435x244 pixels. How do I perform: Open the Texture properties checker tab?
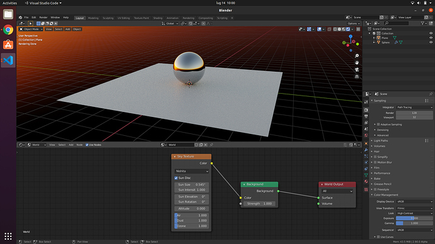[x=366, y=189]
